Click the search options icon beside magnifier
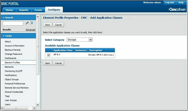 coord(31,23)
